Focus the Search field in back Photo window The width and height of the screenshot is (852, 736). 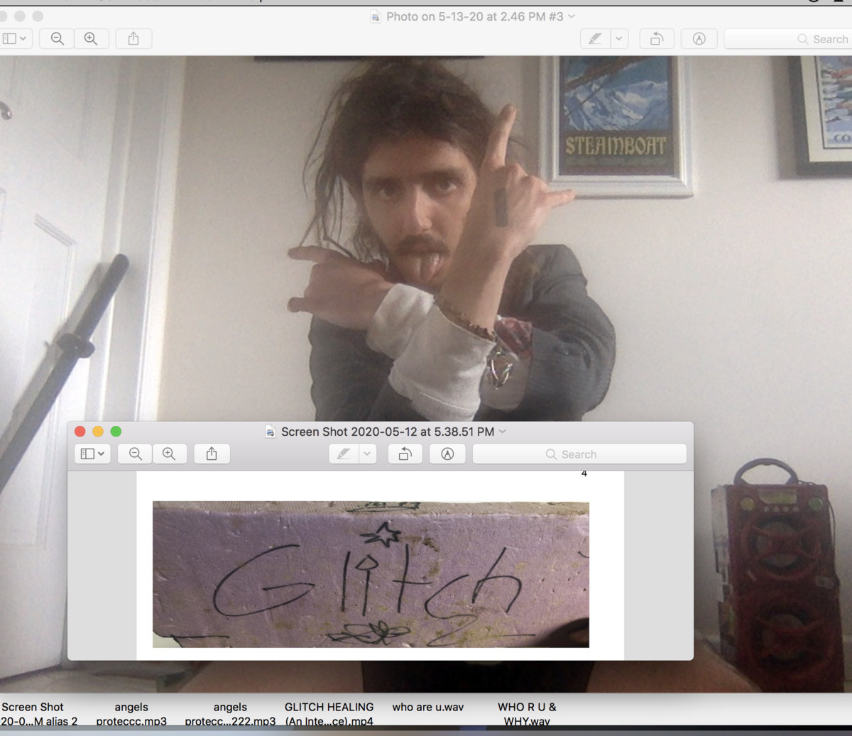[x=788, y=39]
